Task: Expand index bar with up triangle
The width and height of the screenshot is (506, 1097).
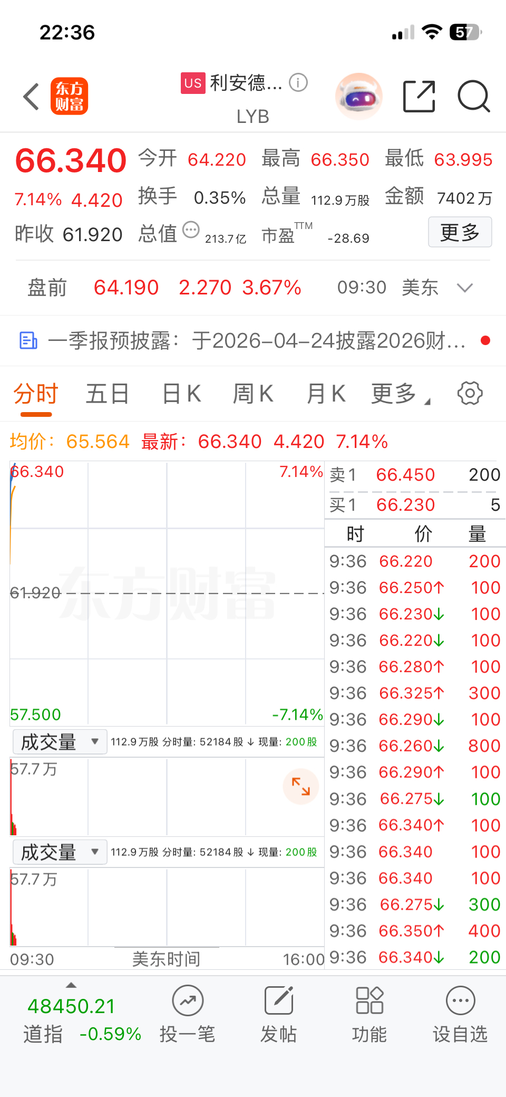Action: 71,985
